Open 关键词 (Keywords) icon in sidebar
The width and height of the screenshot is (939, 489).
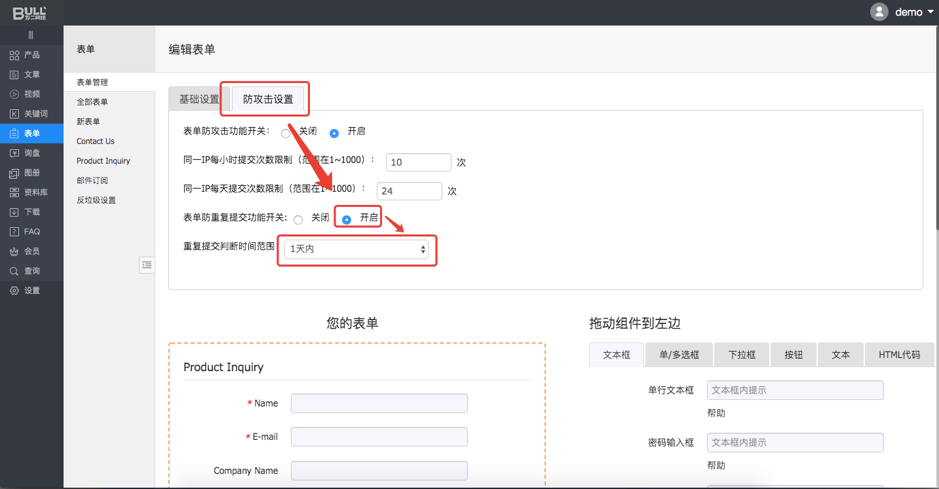(14, 114)
